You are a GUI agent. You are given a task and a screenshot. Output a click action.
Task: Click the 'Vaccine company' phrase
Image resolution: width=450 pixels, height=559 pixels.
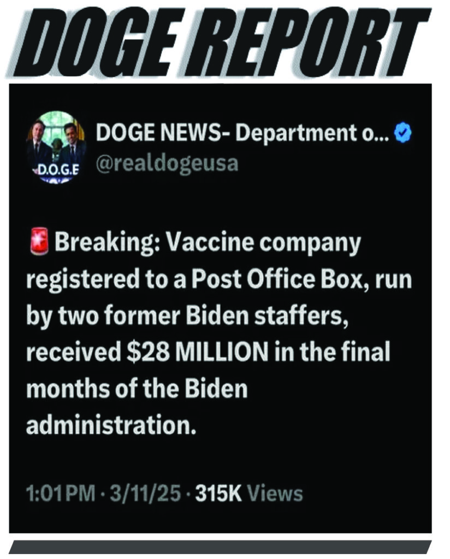(264, 244)
